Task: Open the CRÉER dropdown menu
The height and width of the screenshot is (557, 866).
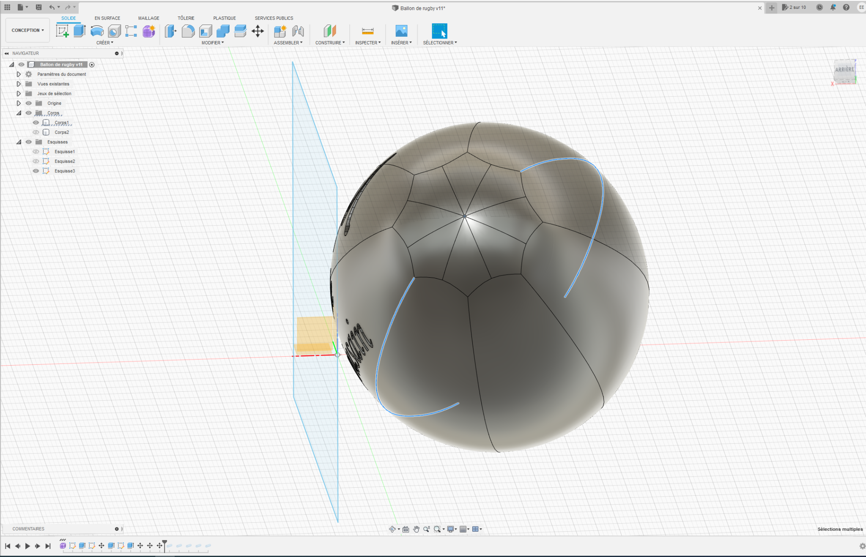Action: (104, 43)
